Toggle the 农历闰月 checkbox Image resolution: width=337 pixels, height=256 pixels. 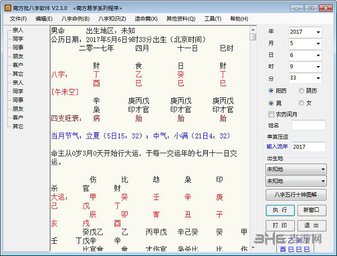pyautogui.click(x=271, y=114)
